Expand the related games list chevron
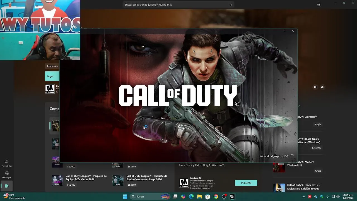 (299, 106)
